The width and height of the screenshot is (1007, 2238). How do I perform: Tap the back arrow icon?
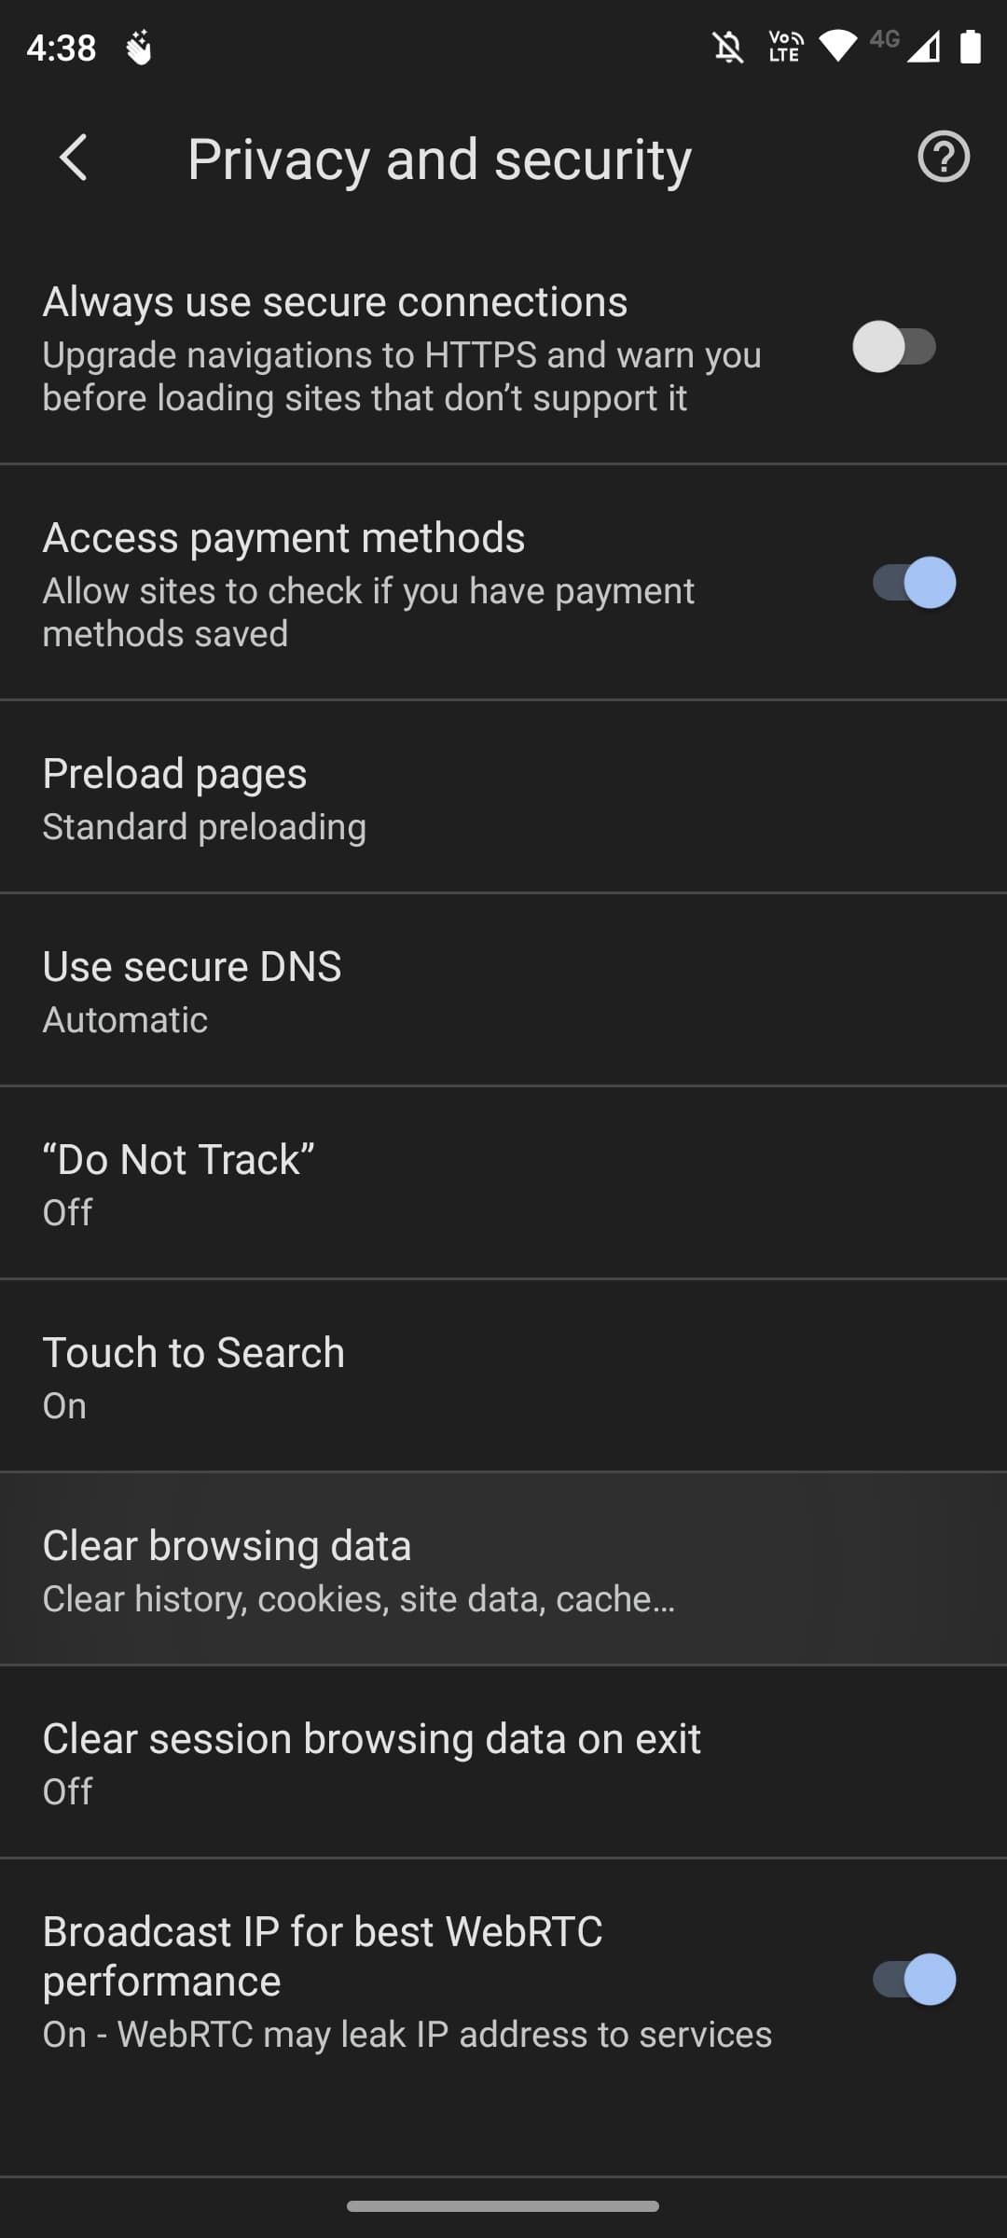[73, 158]
